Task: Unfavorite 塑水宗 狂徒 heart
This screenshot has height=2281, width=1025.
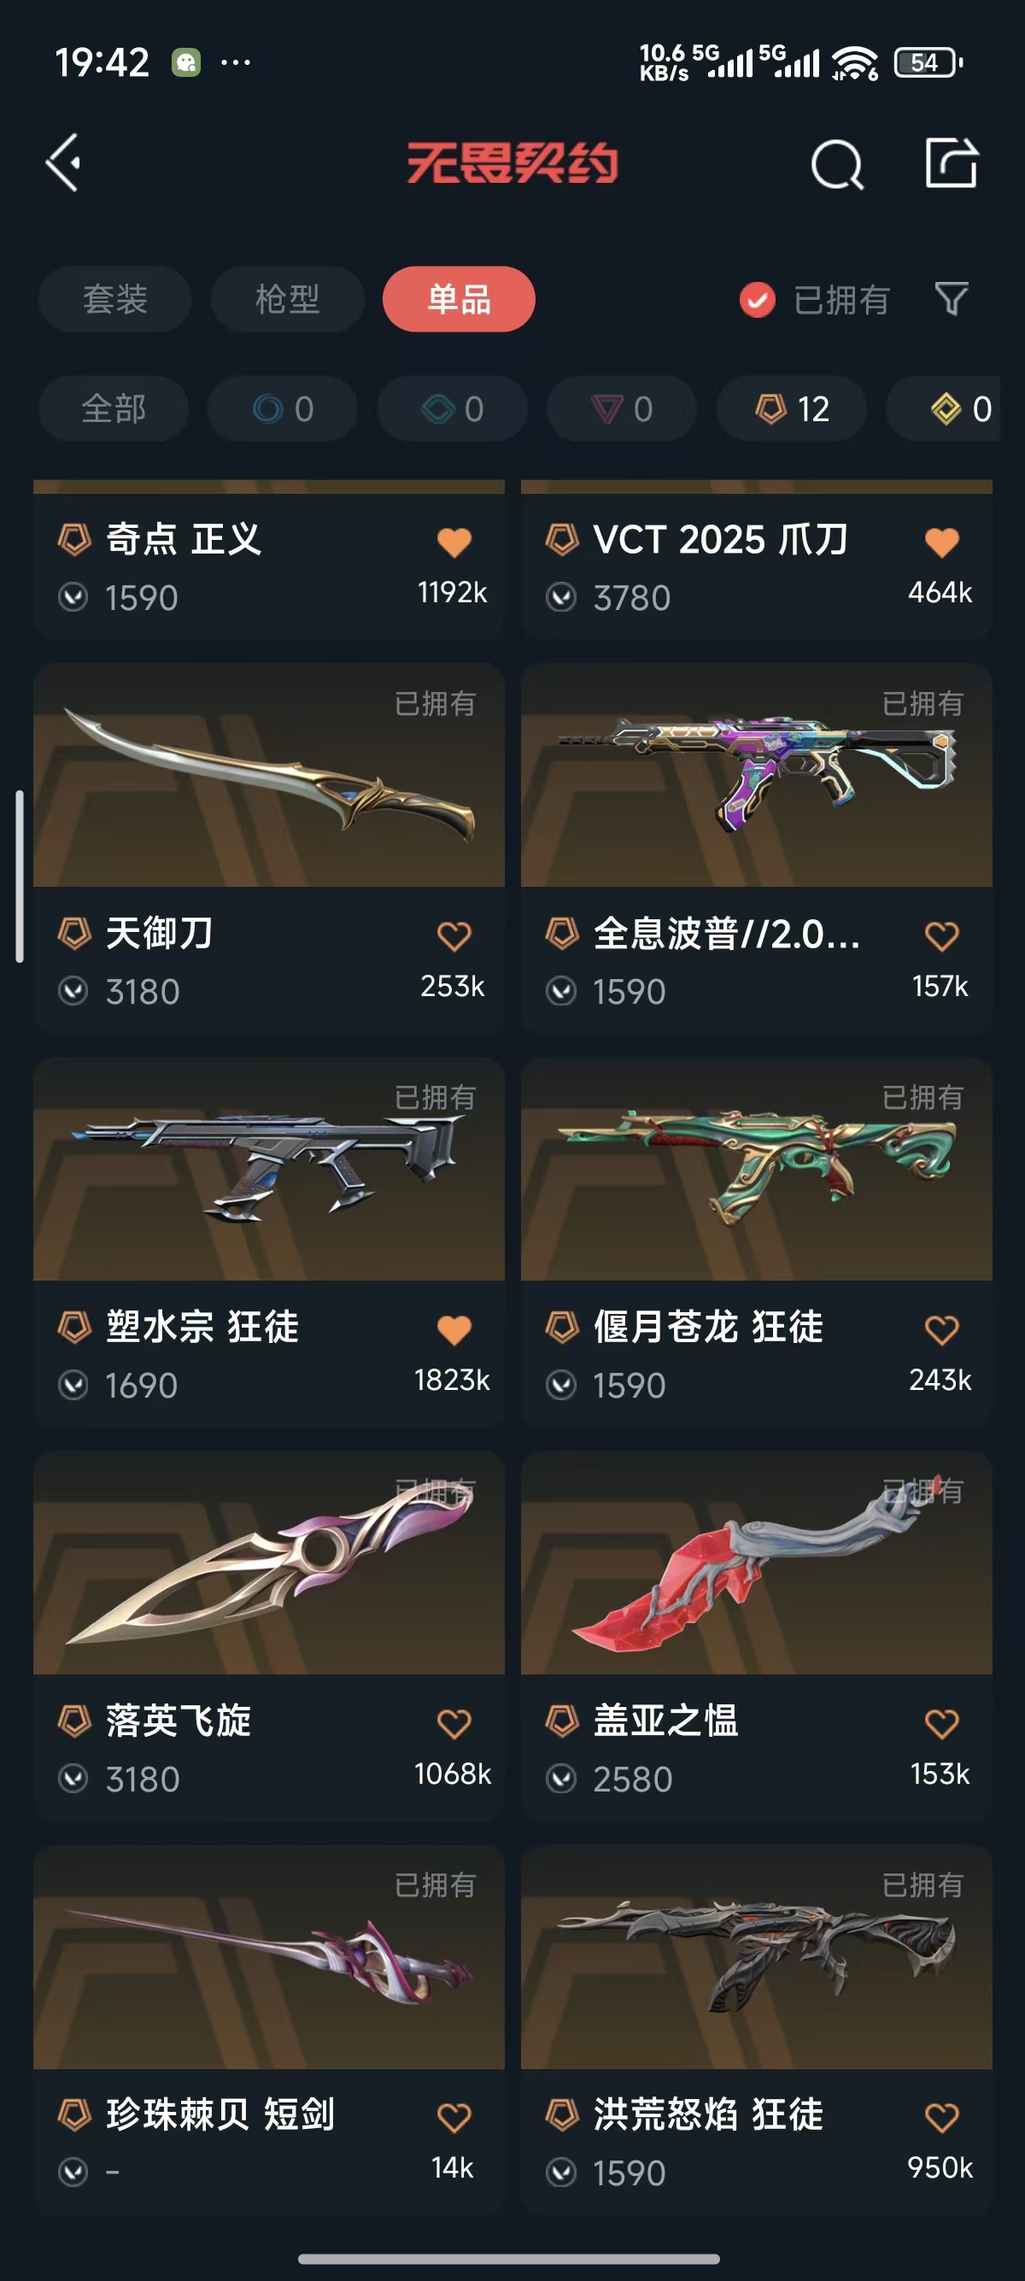Action: pyautogui.click(x=454, y=1329)
